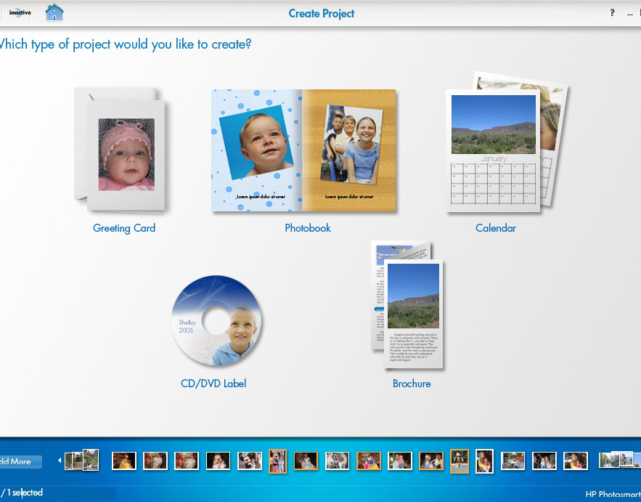641x502 pixels.
Task: Click the inactive arrow button
Action: pyautogui.click(x=19, y=12)
